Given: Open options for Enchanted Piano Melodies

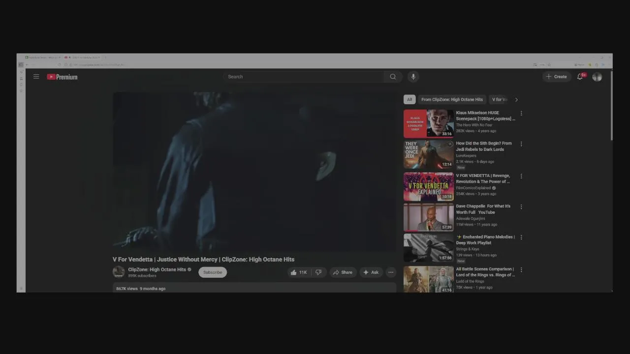Looking at the screenshot, I should [521, 237].
